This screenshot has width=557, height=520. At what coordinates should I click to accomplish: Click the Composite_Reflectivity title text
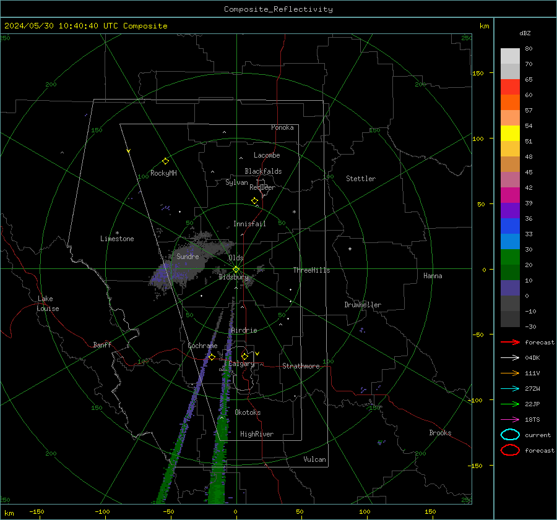(278, 9)
